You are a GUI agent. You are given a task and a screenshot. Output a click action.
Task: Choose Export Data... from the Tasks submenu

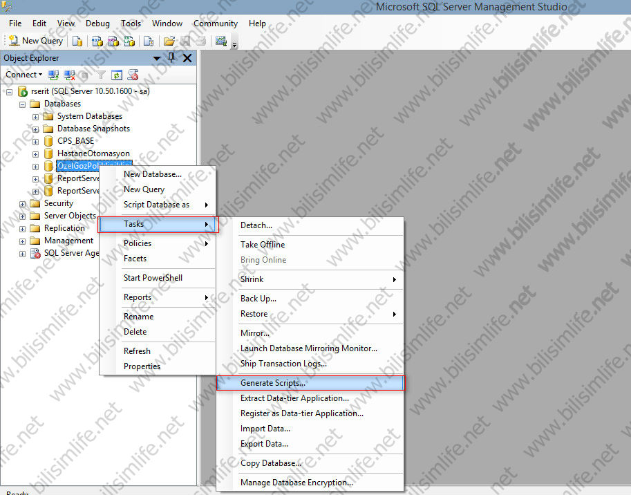point(310,445)
